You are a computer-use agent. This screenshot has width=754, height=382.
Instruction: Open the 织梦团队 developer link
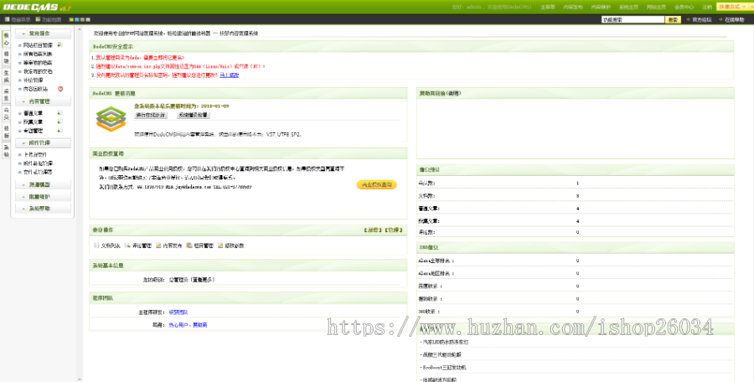click(178, 312)
